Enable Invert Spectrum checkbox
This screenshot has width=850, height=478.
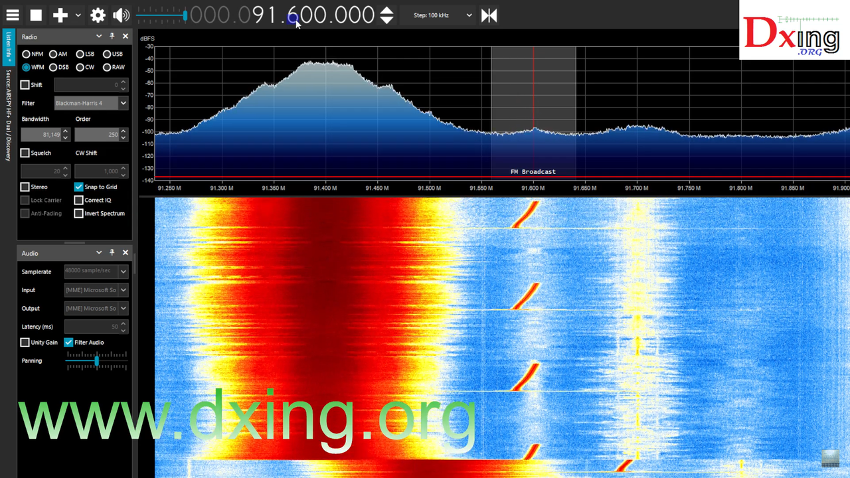[78, 213]
